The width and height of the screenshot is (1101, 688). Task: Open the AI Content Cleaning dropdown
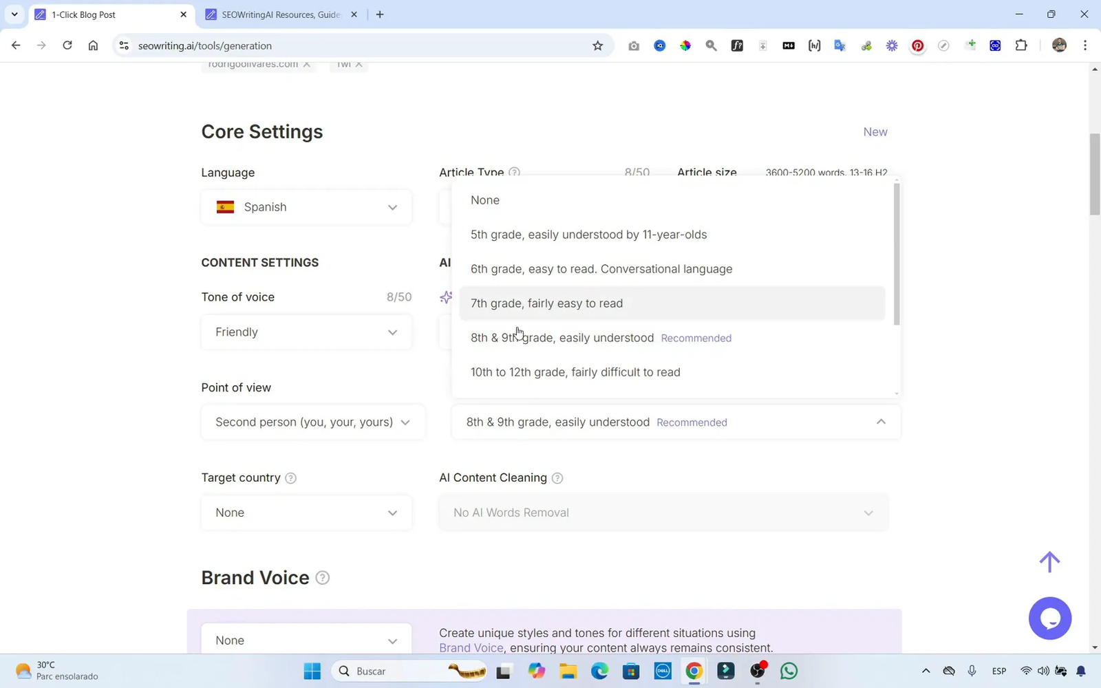click(663, 512)
